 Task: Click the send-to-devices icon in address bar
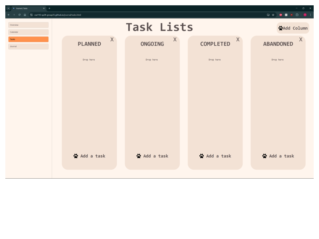pyautogui.click(x=267, y=15)
